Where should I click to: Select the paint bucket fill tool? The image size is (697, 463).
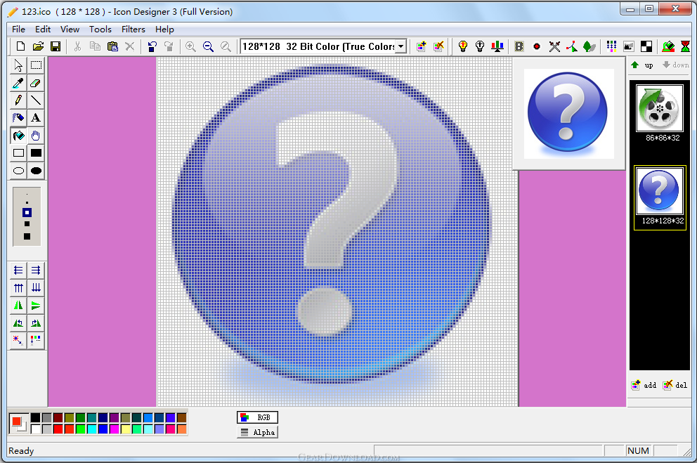point(18,136)
